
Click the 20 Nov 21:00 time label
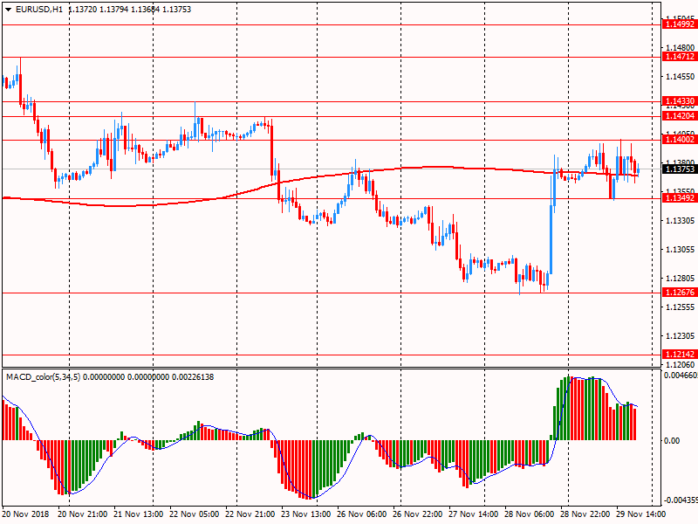[82, 514]
